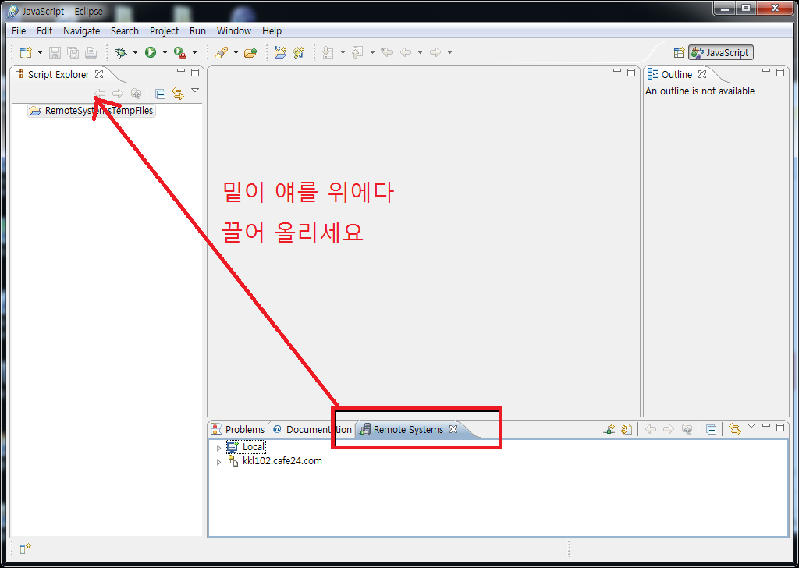Close the Remote Systems tab

(x=453, y=429)
